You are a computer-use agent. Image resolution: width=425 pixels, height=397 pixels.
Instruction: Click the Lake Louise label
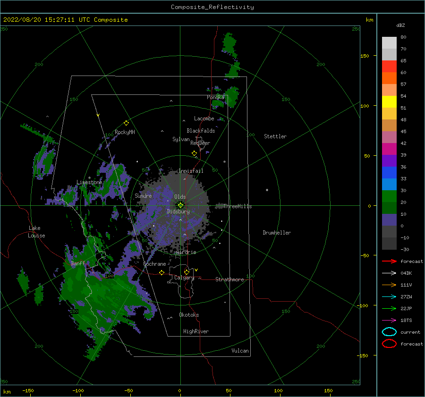pos(36,232)
